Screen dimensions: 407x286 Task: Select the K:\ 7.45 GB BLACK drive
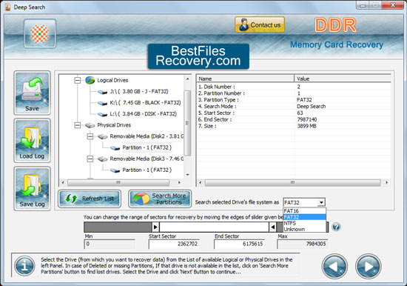(145, 103)
